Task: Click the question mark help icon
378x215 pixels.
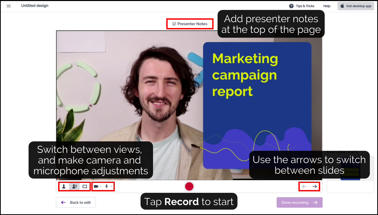Action: [291, 6]
